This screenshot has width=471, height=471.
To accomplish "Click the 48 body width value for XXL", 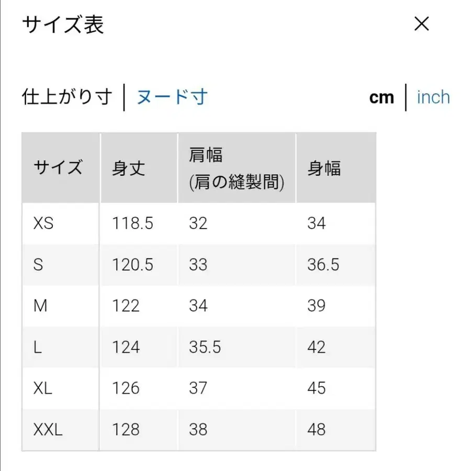I will pos(316,429).
